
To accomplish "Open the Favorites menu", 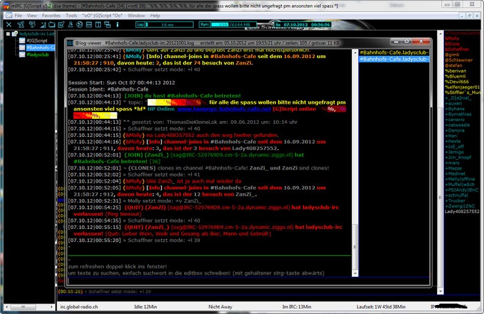I will click(x=51, y=15).
